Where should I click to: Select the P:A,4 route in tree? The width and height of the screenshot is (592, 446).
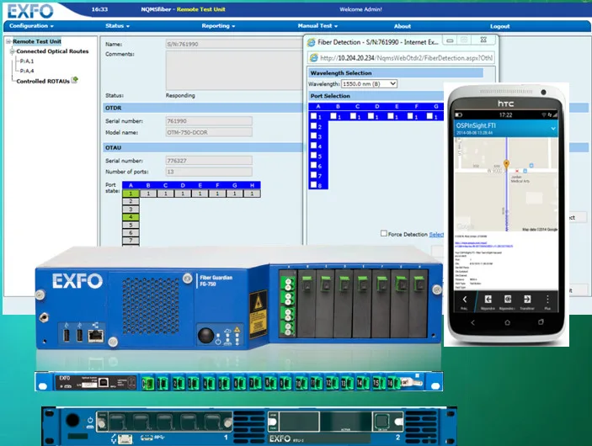point(27,71)
